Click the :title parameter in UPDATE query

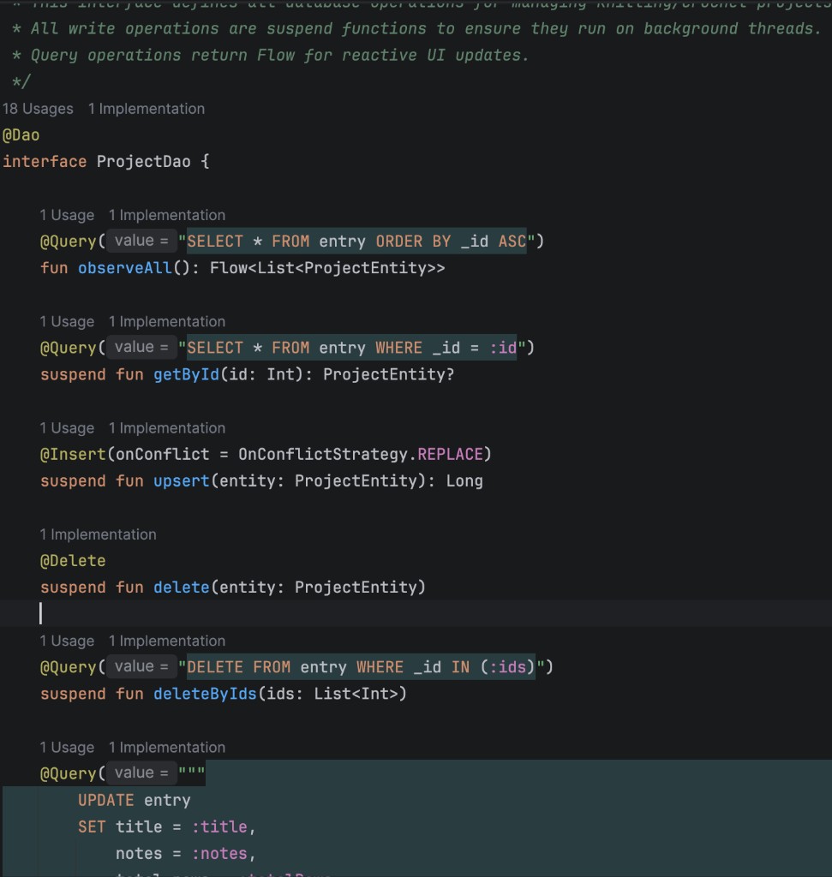(219, 826)
